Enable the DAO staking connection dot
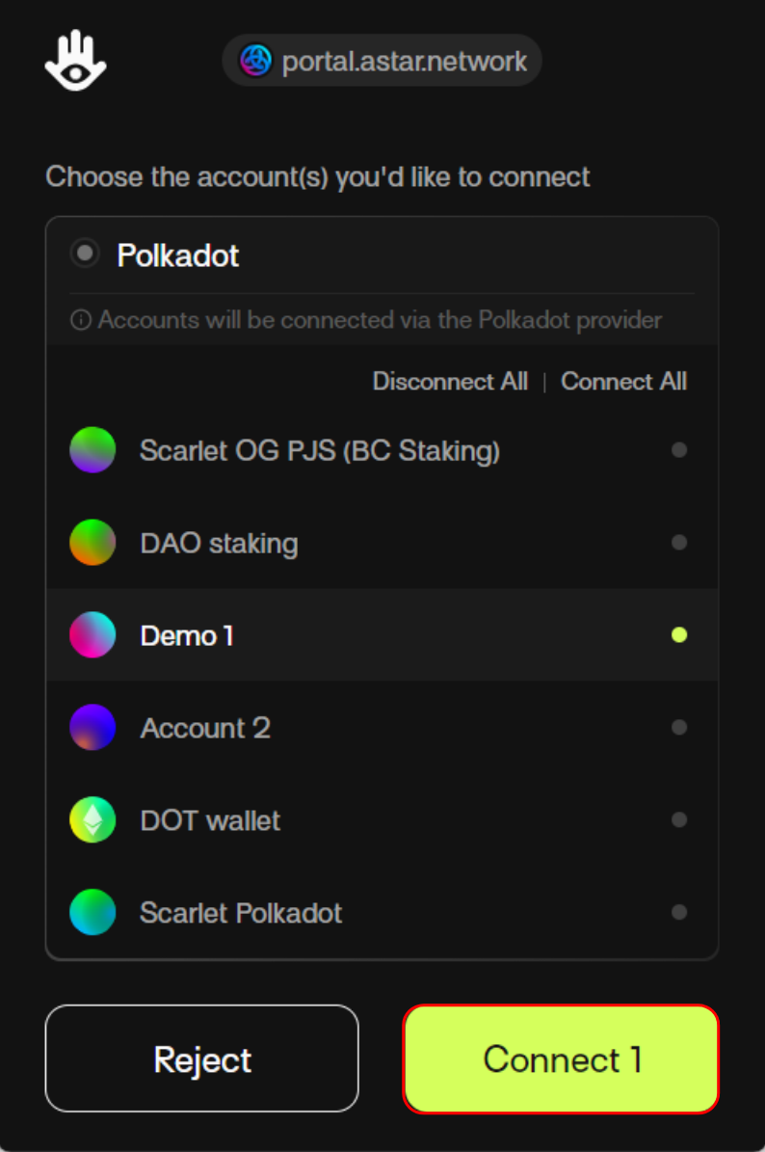The height and width of the screenshot is (1152, 765). click(679, 543)
